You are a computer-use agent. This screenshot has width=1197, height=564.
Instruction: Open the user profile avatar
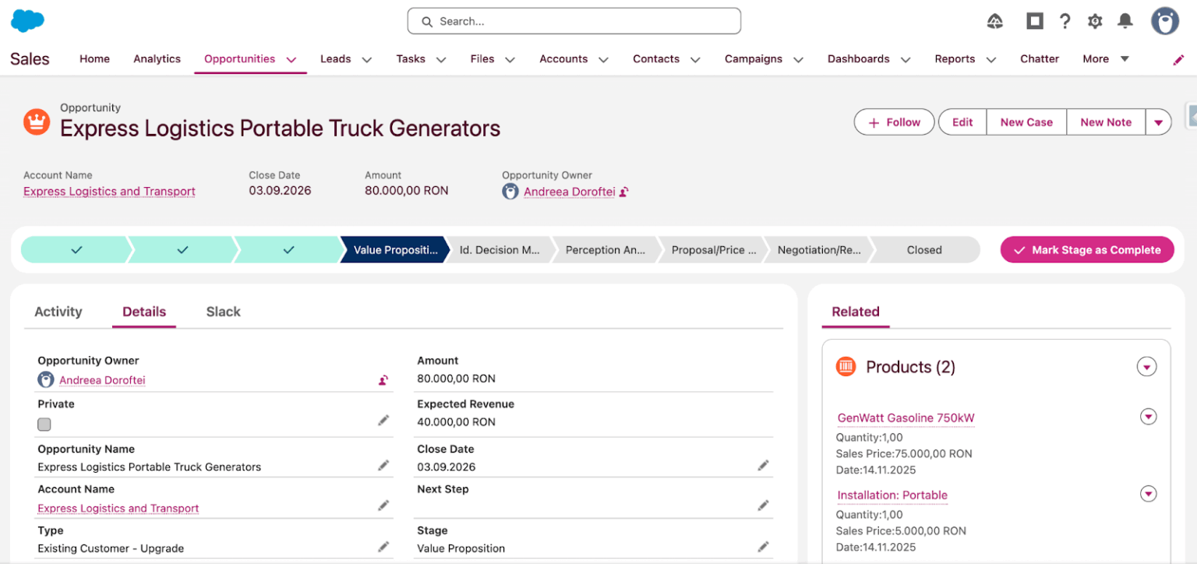coord(1165,21)
